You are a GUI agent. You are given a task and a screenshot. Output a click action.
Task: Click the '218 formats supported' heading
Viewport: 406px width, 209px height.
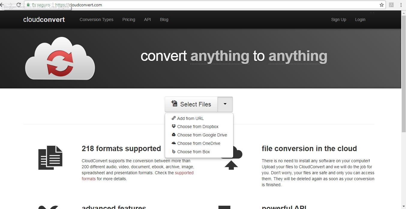(121, 149)
